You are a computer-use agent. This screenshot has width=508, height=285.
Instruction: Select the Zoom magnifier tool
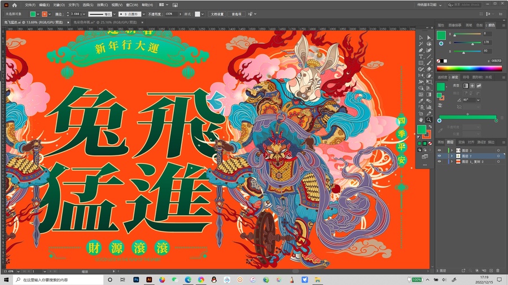click(x=429, y=119)
